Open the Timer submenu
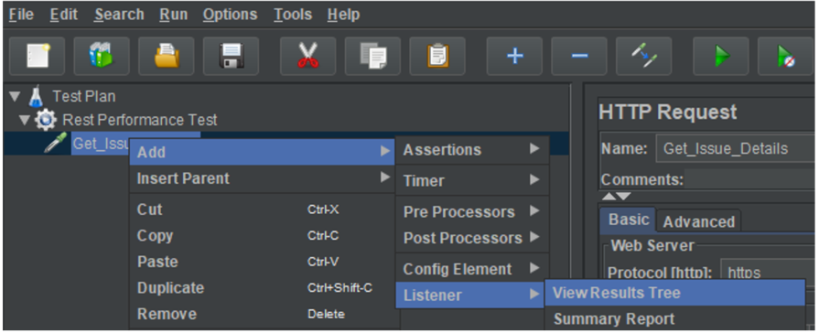This screenshot has height=333, width=819. point(471,180)
